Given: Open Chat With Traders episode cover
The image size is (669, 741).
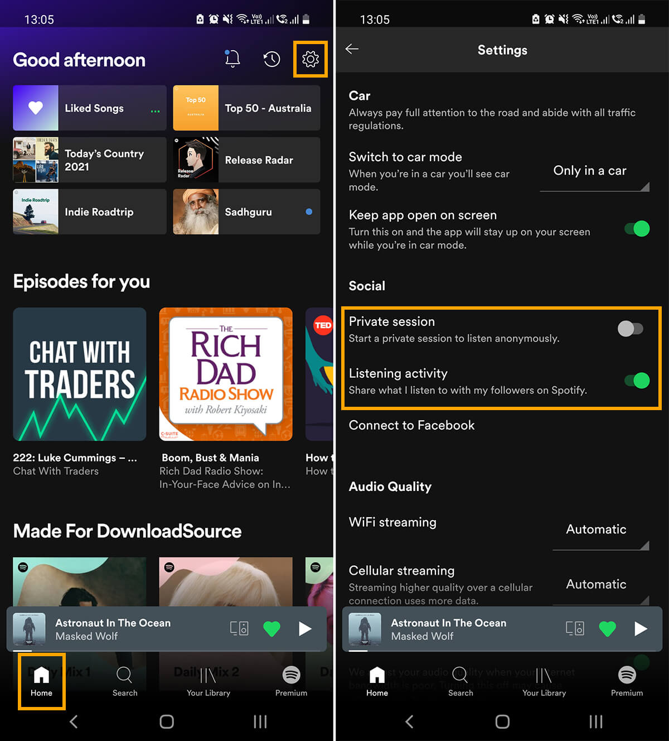Looking at the screenshot, I should [x=80, y=374].
